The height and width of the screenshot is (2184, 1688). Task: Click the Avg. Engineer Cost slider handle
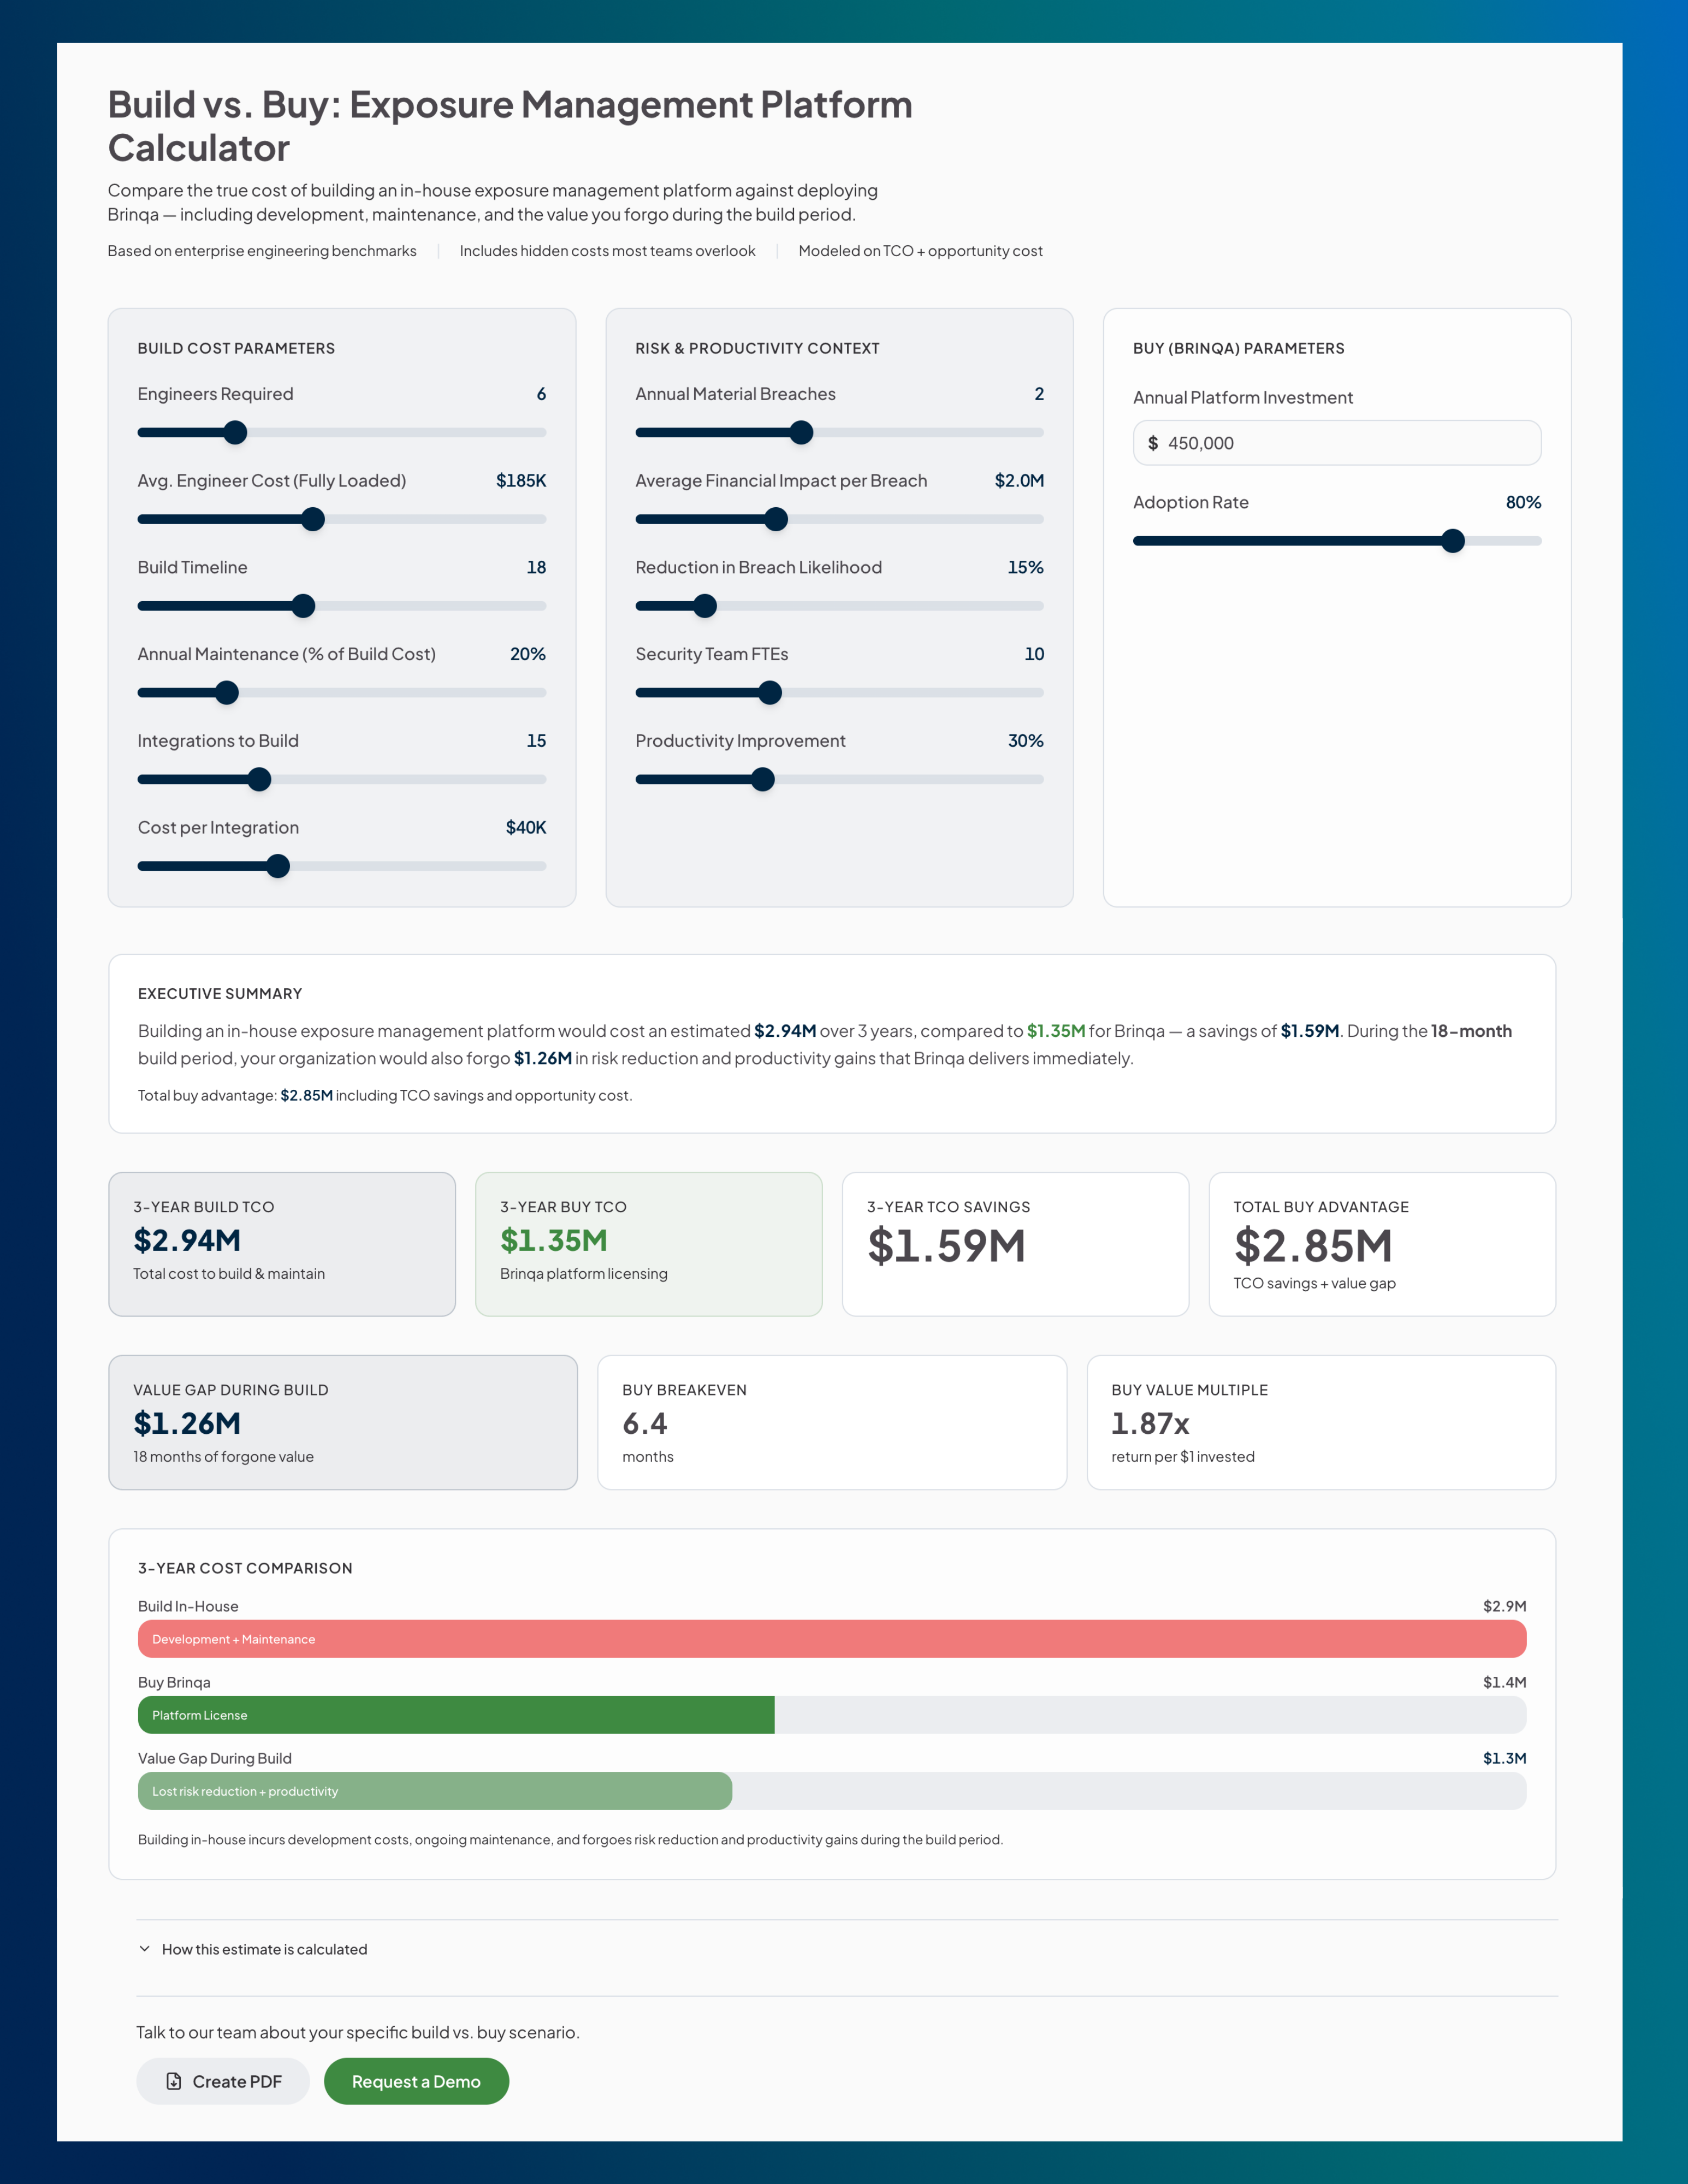click(313, 519)
